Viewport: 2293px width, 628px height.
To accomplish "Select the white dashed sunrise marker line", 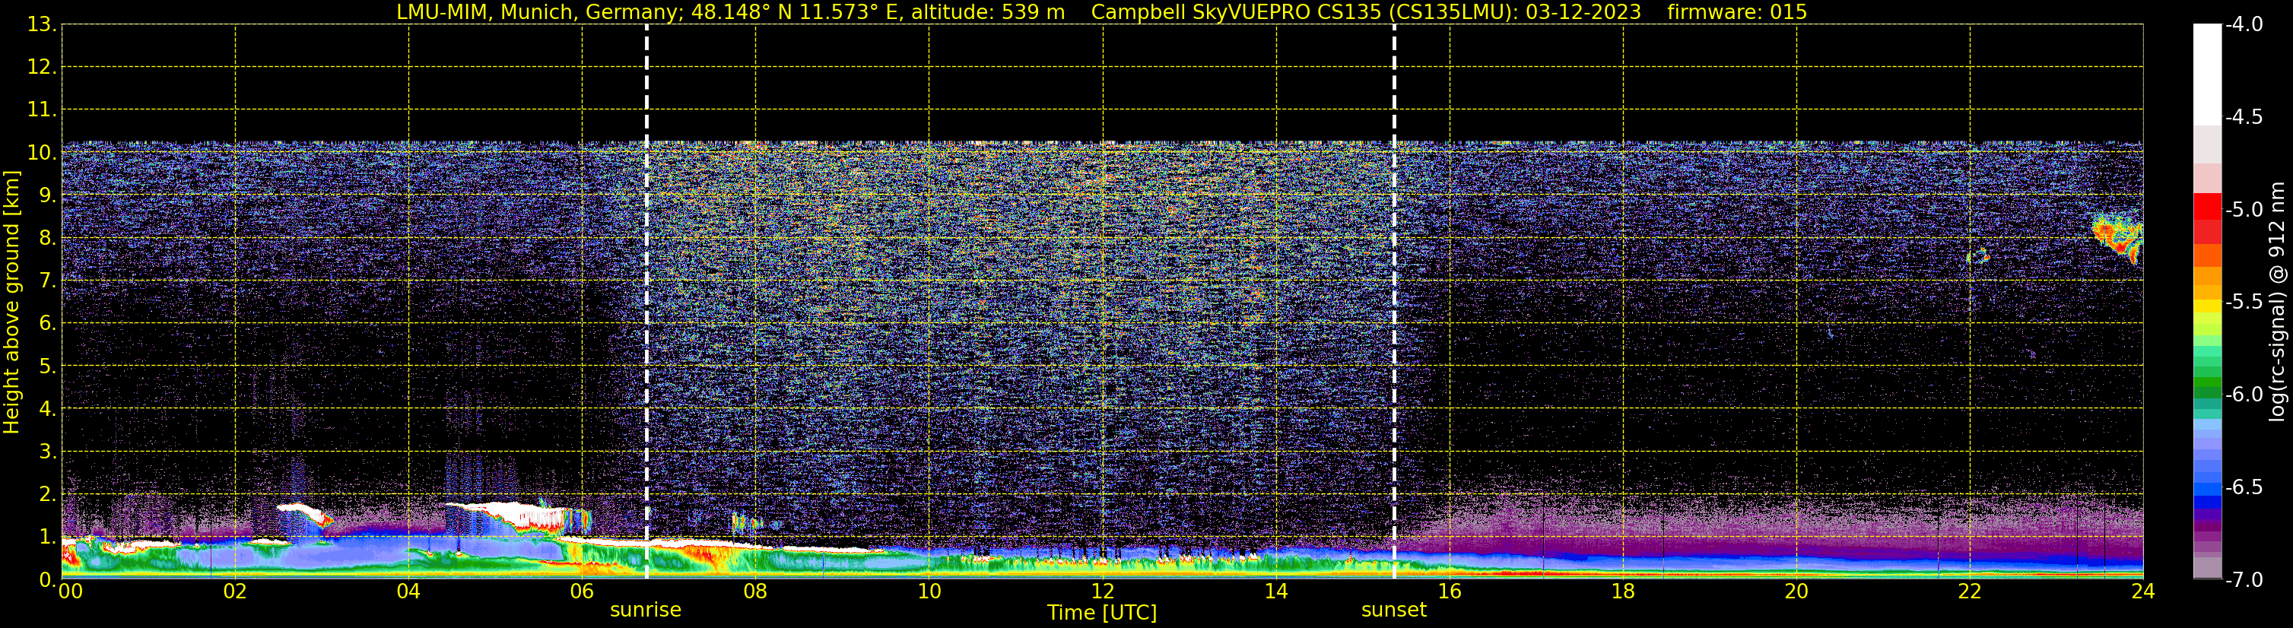I will point(646,302).
